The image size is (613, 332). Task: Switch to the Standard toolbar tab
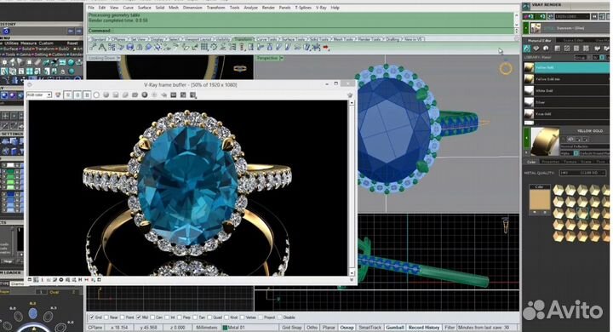(x=98, y=39)
